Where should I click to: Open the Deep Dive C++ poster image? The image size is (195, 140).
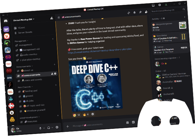(96, 85)
